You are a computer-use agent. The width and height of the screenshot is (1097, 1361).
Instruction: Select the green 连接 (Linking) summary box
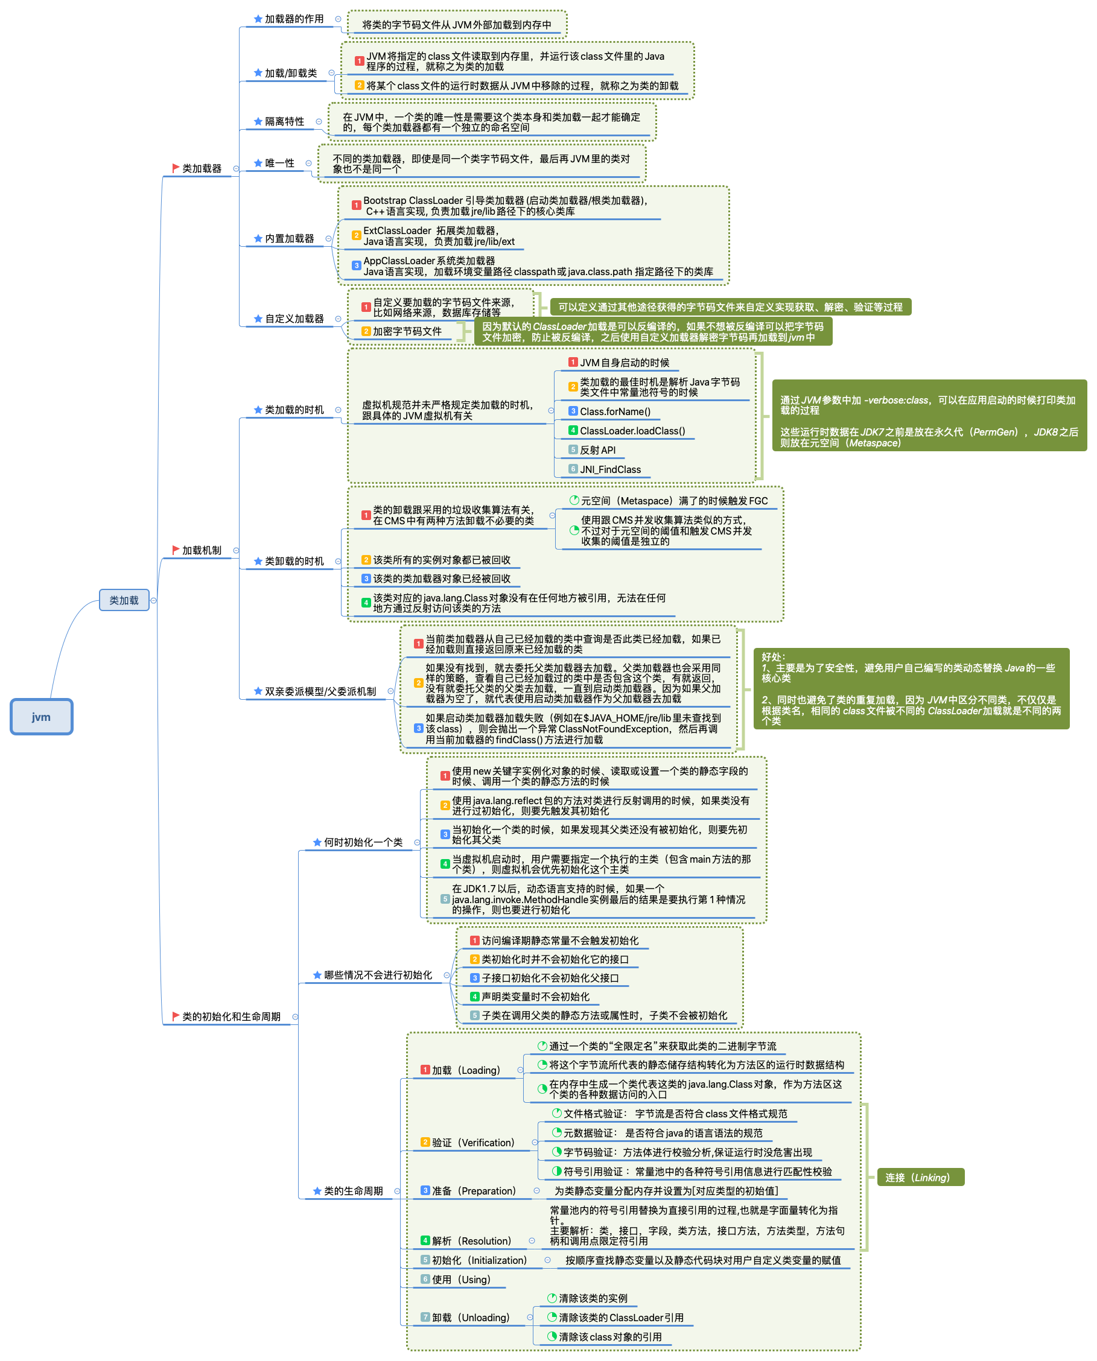[x=921, y=1177]
